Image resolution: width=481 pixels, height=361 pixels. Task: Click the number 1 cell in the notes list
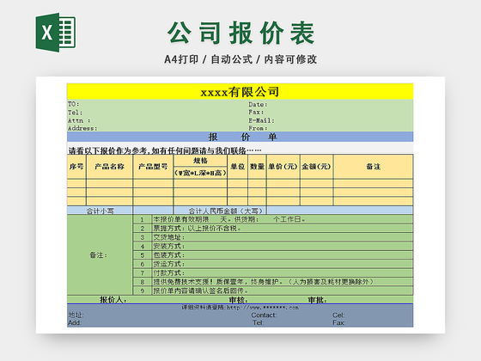click(x=143, y=219)
